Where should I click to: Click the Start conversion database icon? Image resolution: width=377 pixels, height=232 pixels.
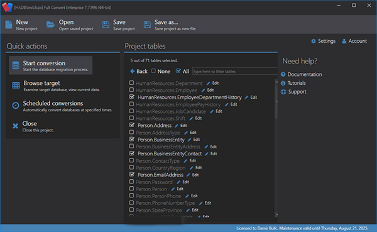coord(16,65)
